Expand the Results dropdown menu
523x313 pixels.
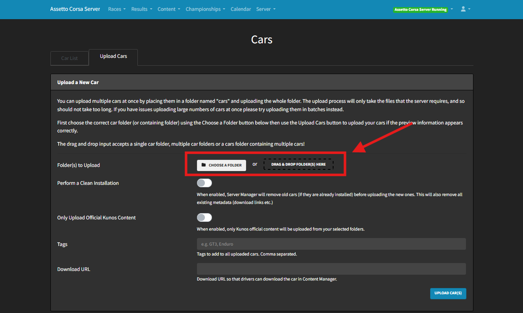pos(142,9)
